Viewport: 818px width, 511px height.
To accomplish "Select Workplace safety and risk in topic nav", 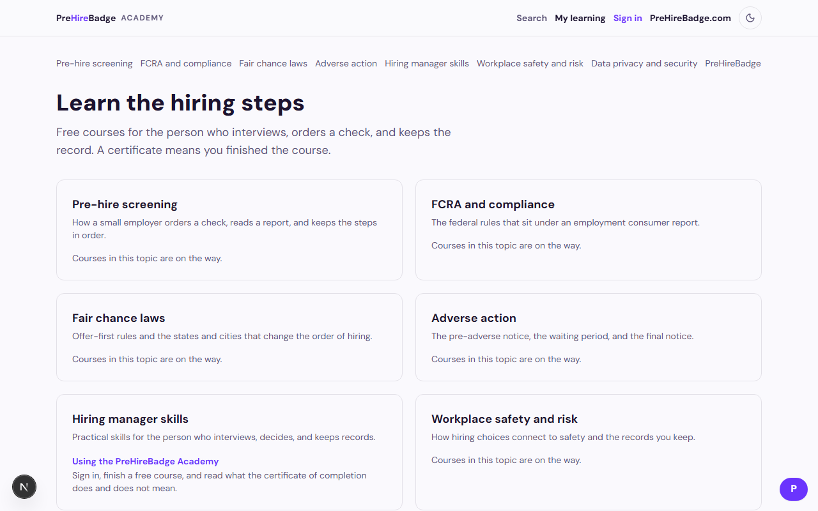I will [530, 63].
